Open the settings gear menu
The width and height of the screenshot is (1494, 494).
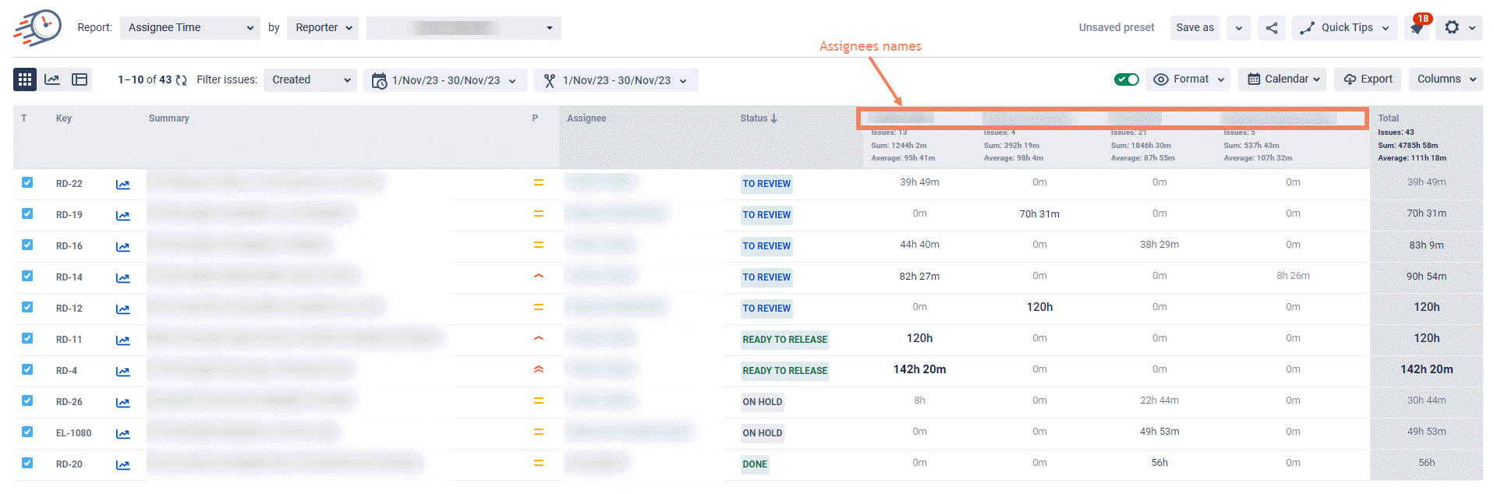(1452, 28)
